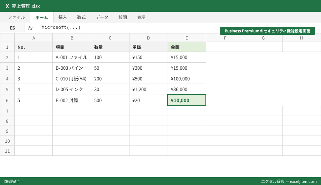Viewport: 321px width, 185px height.
Task: Click the selected cell ¥10,000
Action: [x=187, y=100]
